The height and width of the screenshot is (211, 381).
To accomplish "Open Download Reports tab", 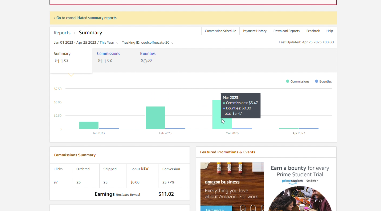I will pos(286,31).
